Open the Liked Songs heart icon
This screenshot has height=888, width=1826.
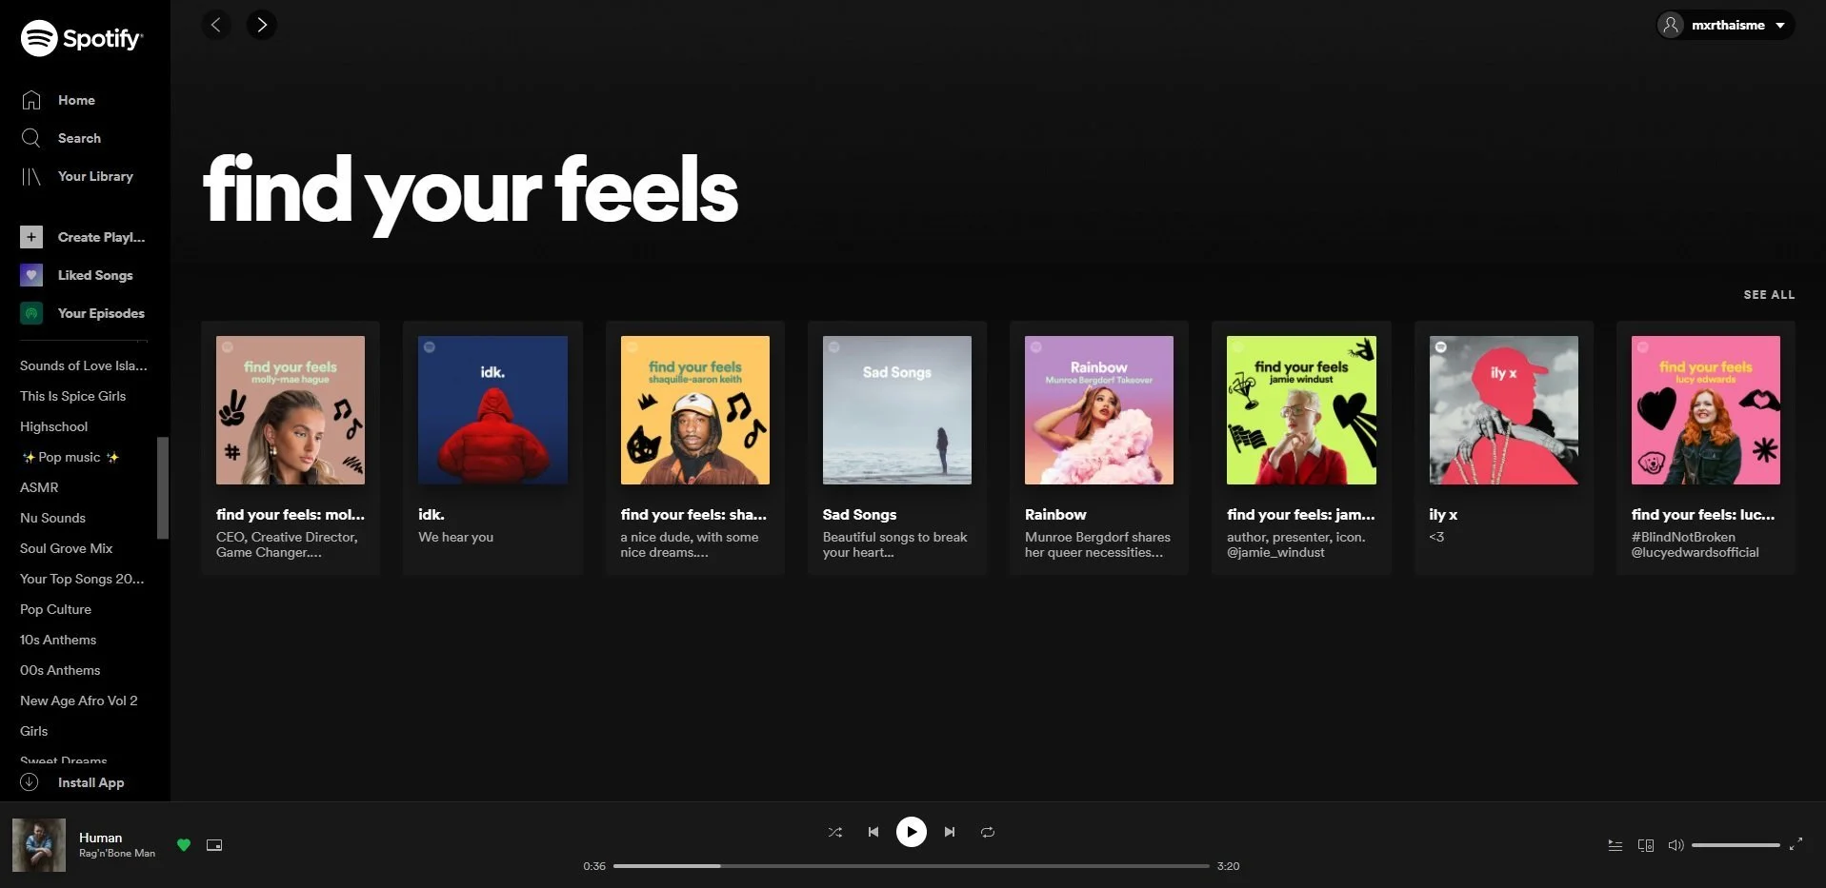pyautogui.click(x=31, y=275)
